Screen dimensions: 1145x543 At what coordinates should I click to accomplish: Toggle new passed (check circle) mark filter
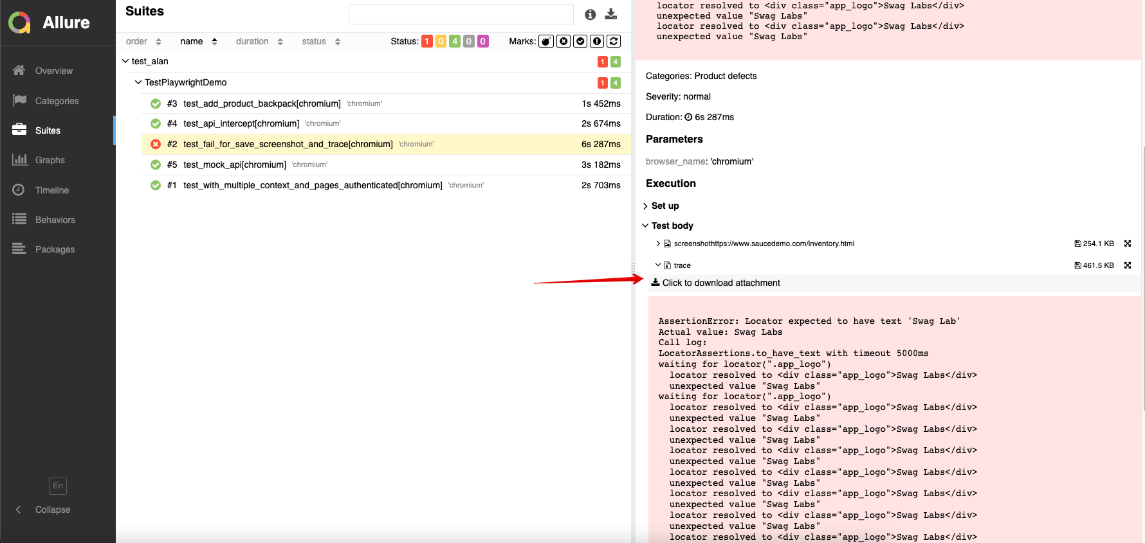pyautogui.click(x=580, y=41)
